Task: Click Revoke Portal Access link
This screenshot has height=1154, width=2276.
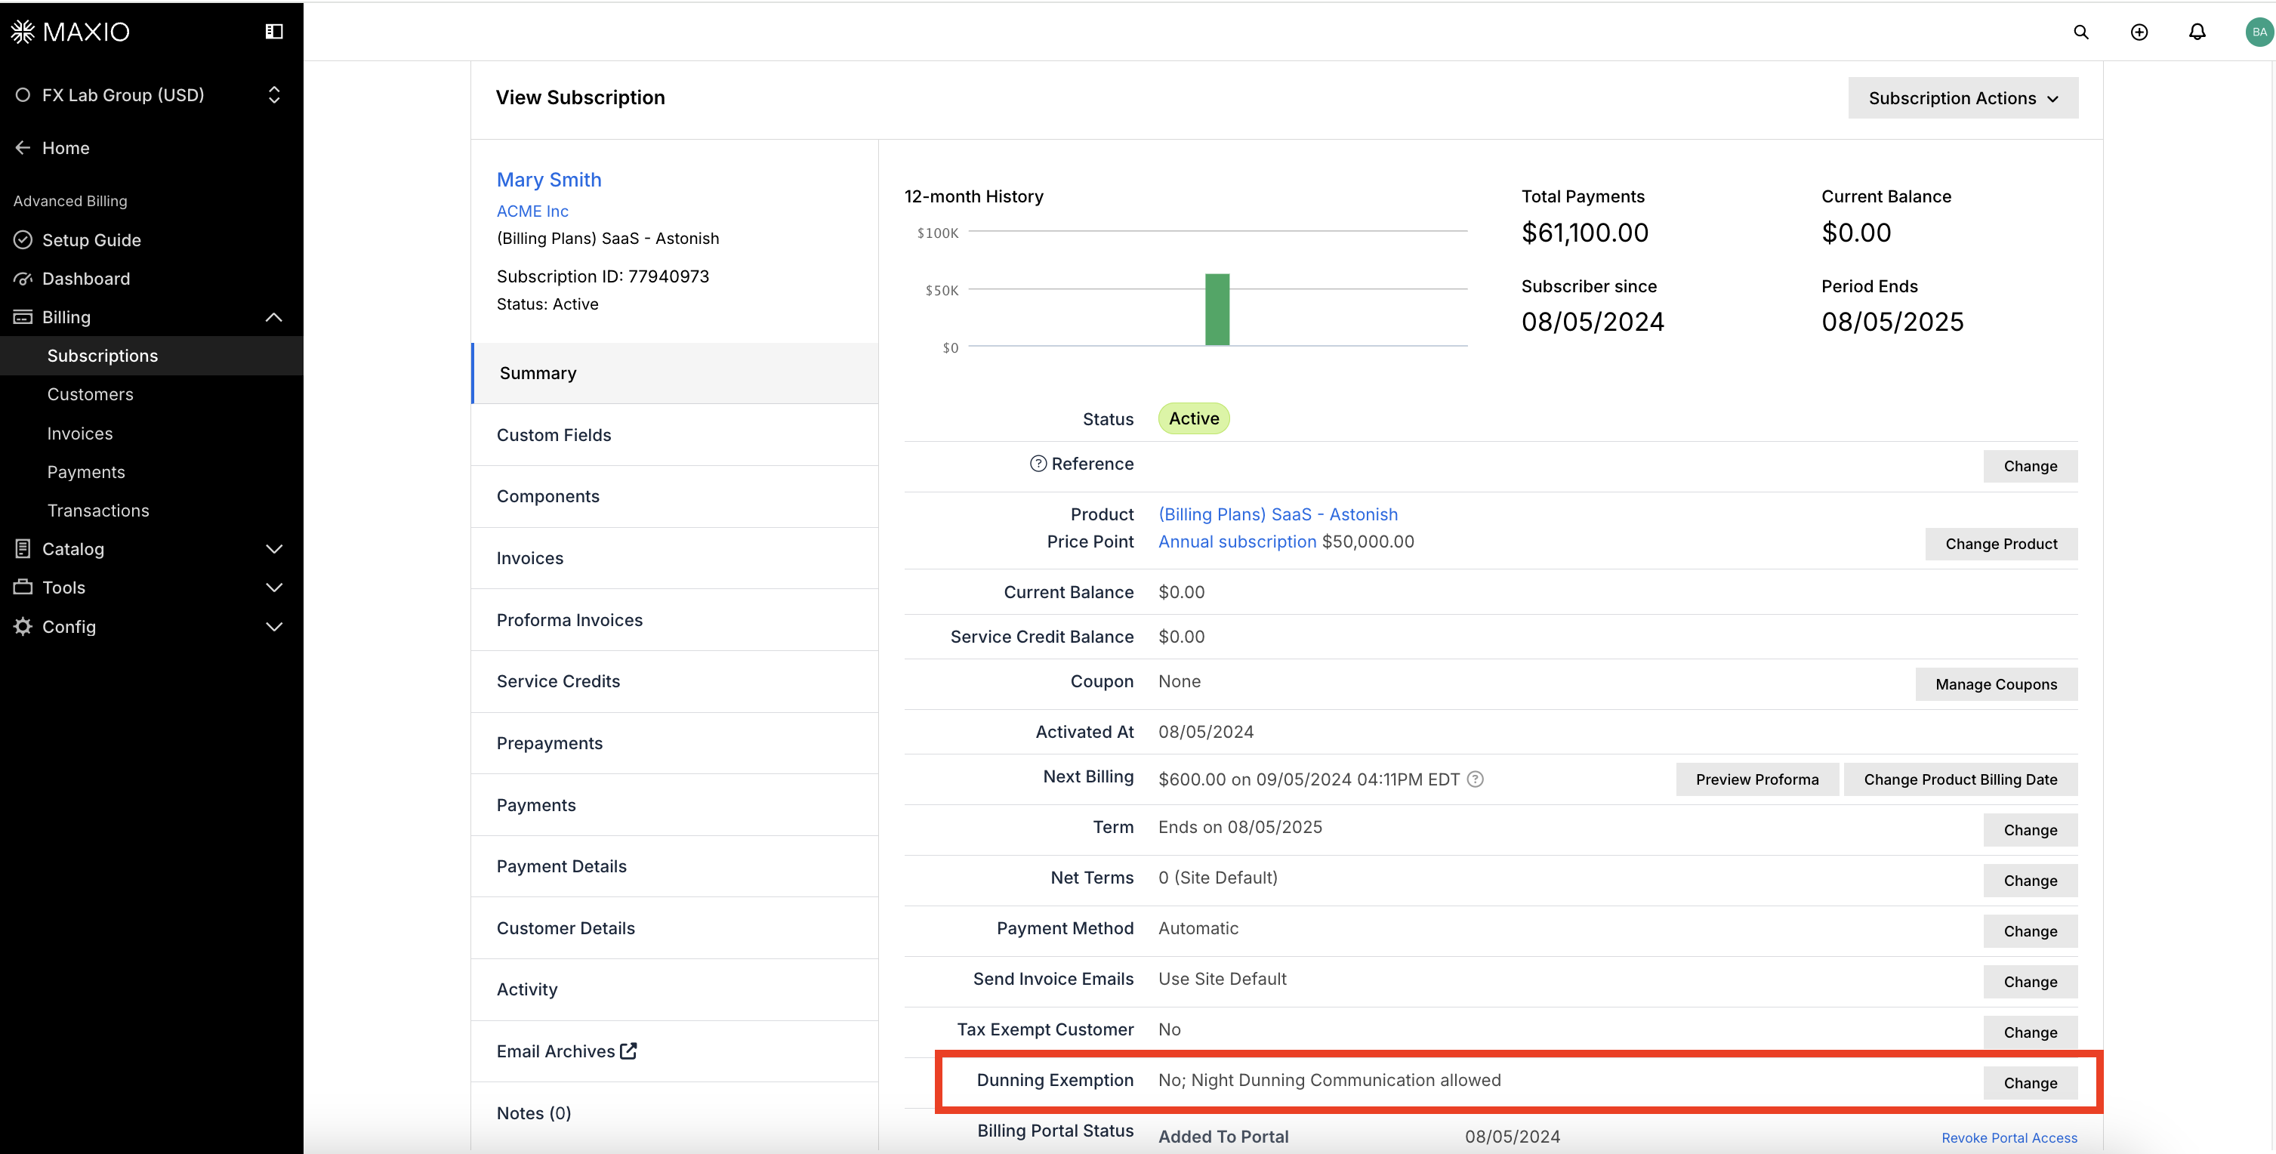Action: 2009,1137
